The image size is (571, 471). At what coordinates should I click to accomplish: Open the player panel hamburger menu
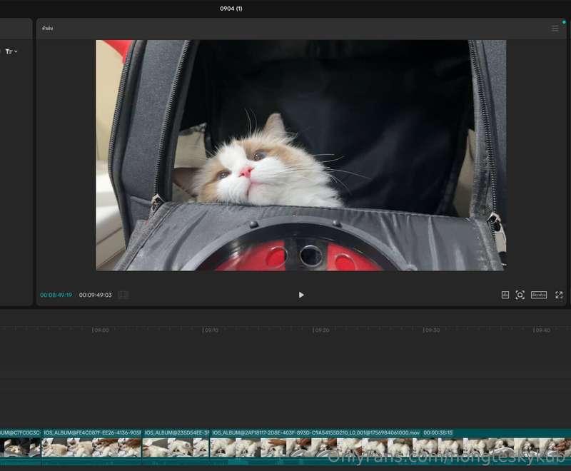coord(555,29)
